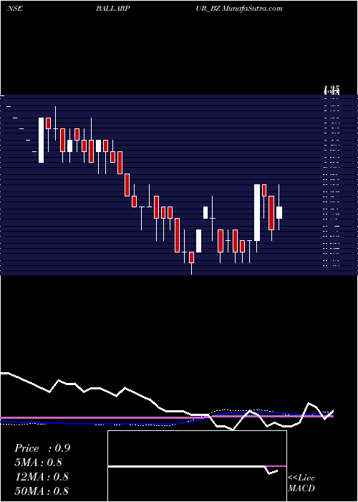Select the 12MA : 0.8 value
The width and height of the screenshot is (358, 502).
(x=42, y=477)
